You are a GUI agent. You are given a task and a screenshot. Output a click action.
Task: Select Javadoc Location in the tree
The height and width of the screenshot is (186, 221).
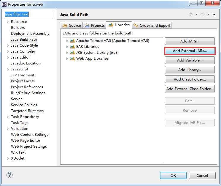[x=26, y=63]
